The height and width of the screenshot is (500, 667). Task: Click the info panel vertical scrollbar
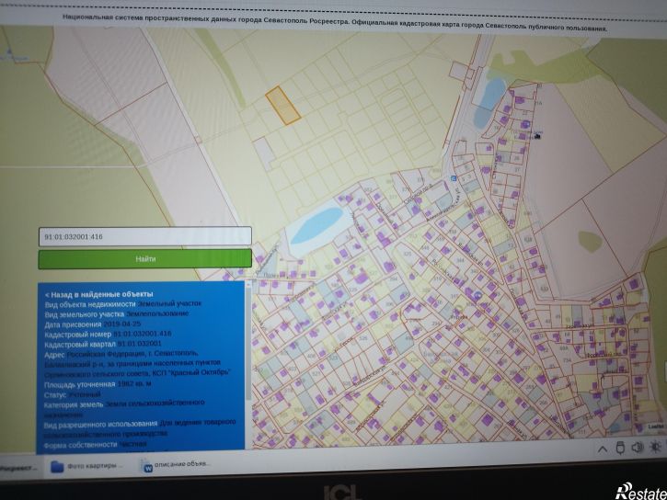(x=247, y=340)
